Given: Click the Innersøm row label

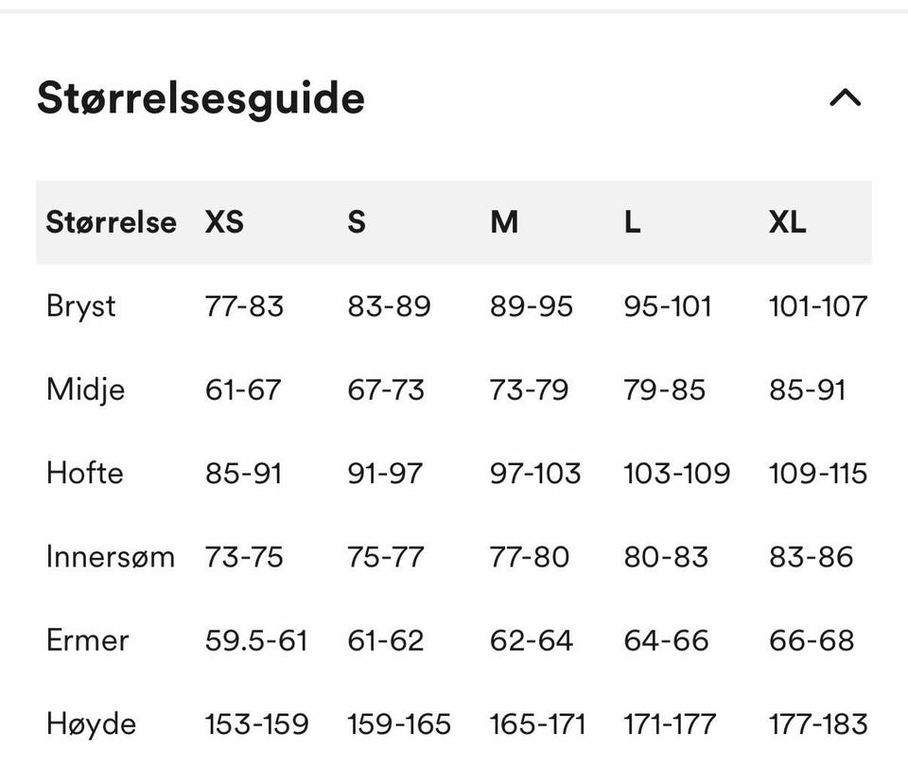Looking at the screenshot, I should pyautogui.click(x=111, y=557).
